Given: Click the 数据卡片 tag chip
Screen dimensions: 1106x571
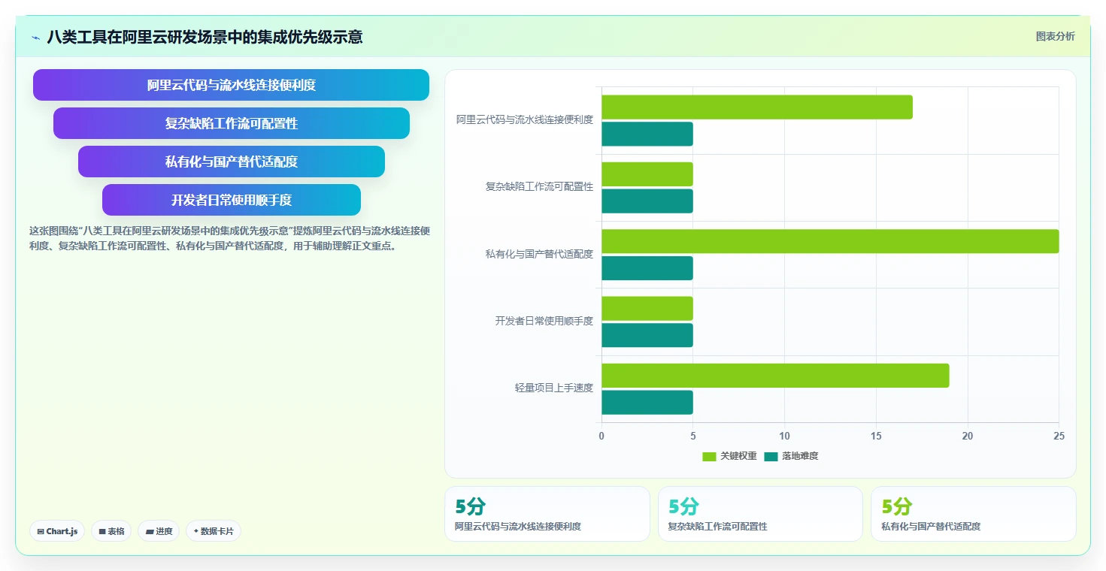Looking at the screenshot, I should (x=214, y=531).
